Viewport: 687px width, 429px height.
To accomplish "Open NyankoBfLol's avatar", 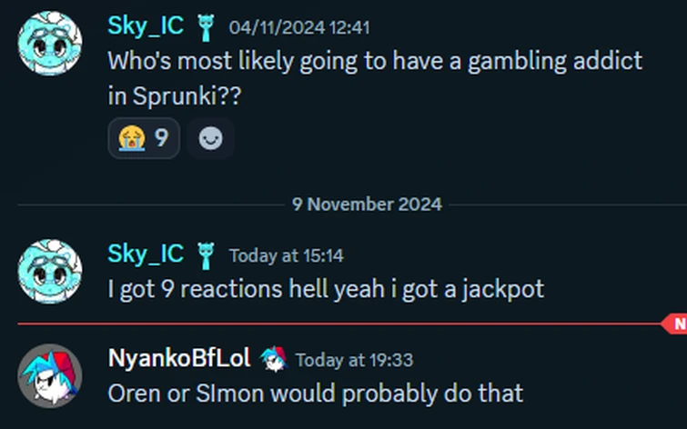I will tap(51, 375).
